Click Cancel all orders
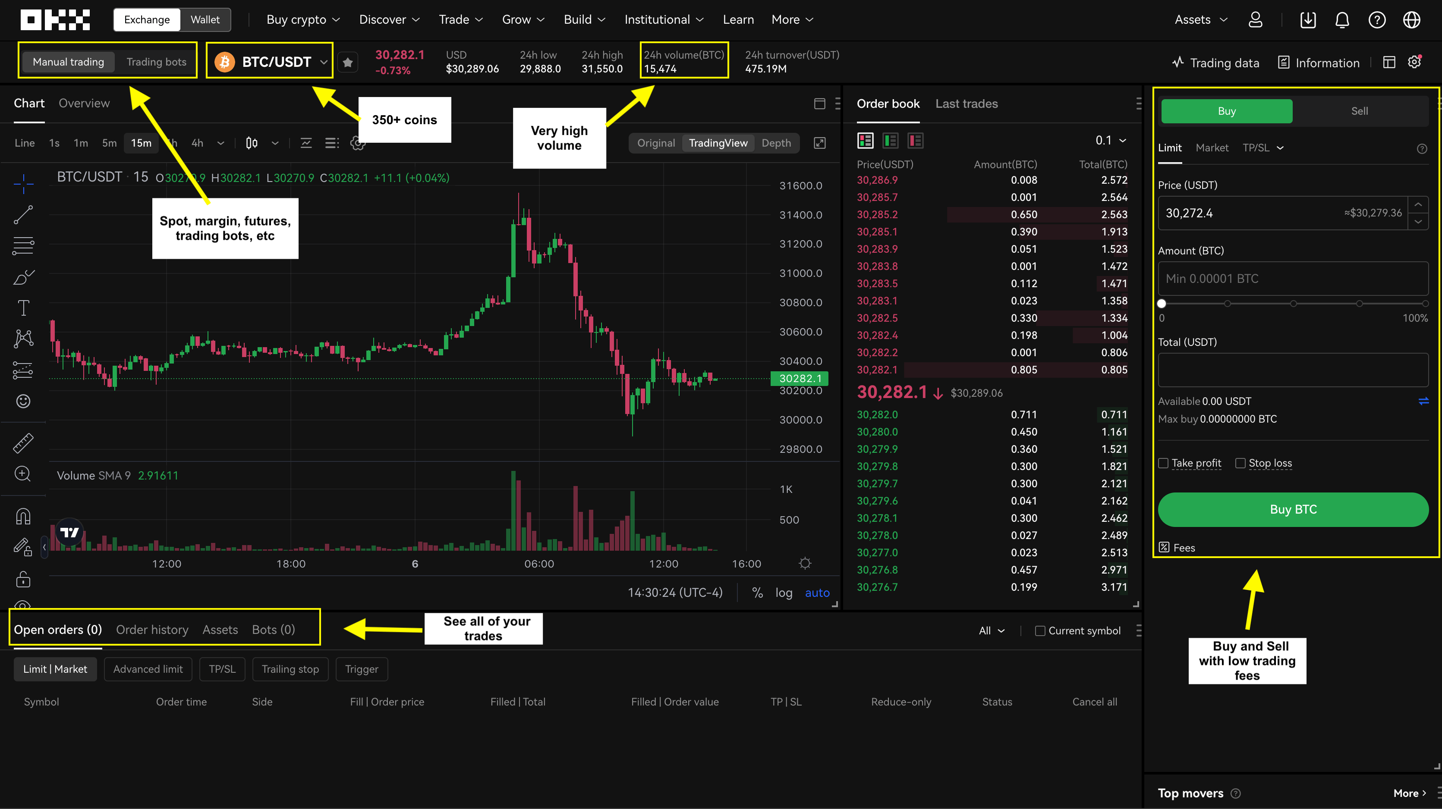The height and width of the screenshot is (809, 1442). [1094, 702]
